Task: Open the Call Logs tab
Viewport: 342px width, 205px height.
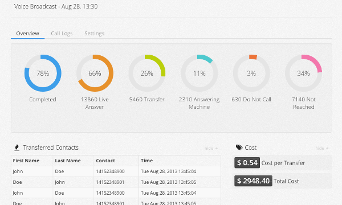Action: [x=62, y=34]
